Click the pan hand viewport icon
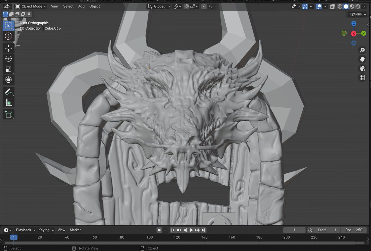371x251 pixels. [362, 59]
